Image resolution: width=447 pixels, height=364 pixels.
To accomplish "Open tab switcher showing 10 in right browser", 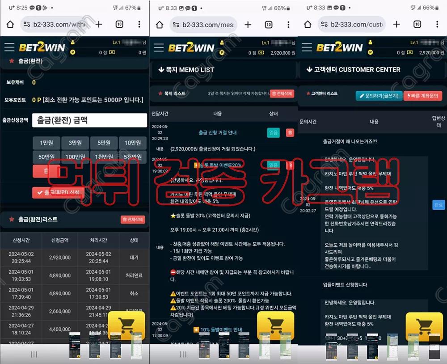I will click(x=417, y=25).
